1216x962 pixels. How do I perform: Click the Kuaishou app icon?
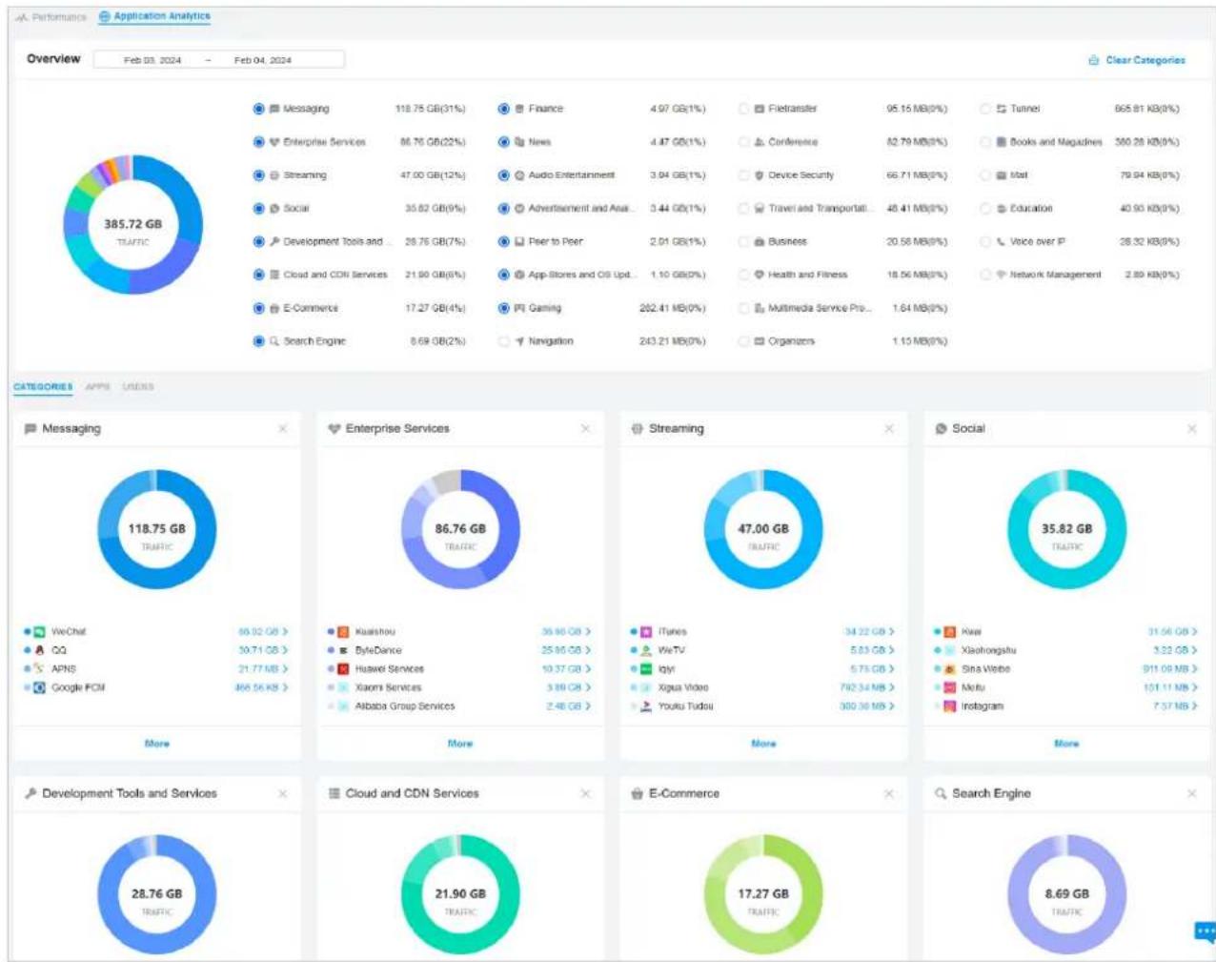tap(343, 632)
